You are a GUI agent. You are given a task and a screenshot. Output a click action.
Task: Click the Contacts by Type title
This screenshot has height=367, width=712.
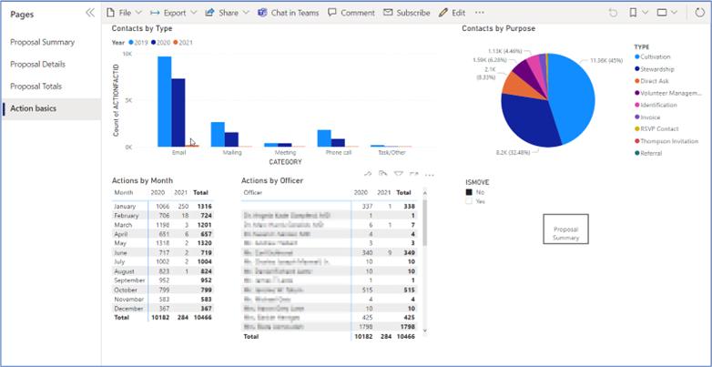[142, 28]
